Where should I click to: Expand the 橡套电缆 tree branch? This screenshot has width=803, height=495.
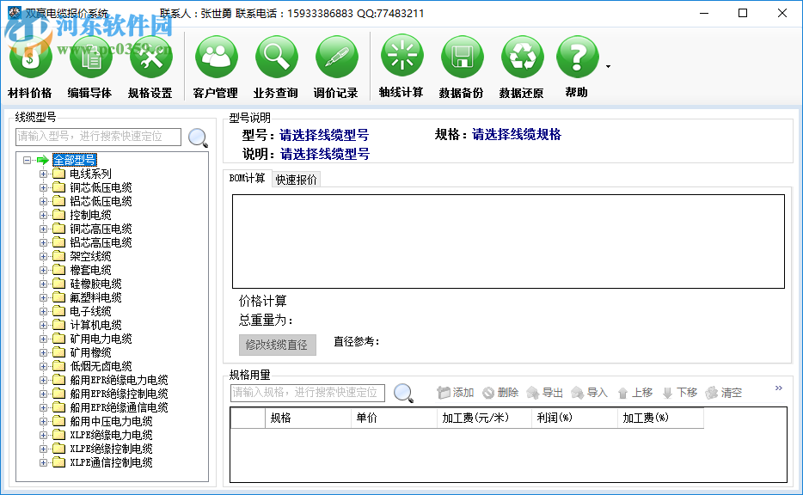pos(43,269)
